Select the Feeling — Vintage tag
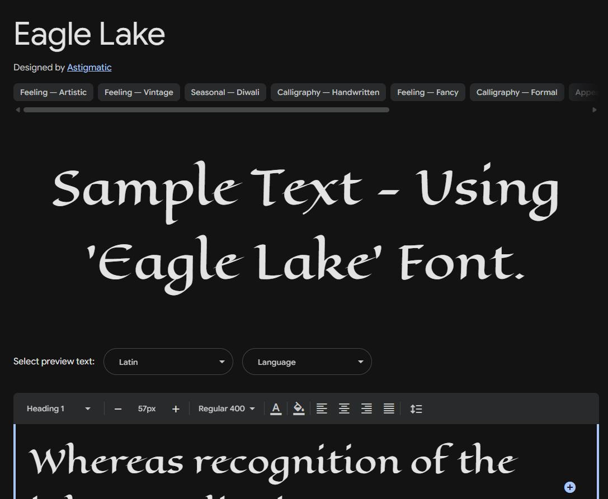Screen dimensions: 608x499 (139, 92)
